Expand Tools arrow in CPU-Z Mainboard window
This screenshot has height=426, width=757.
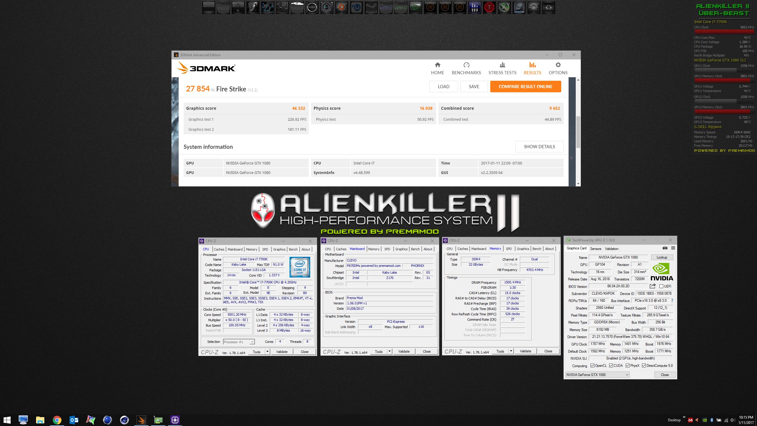click(389, 351)
